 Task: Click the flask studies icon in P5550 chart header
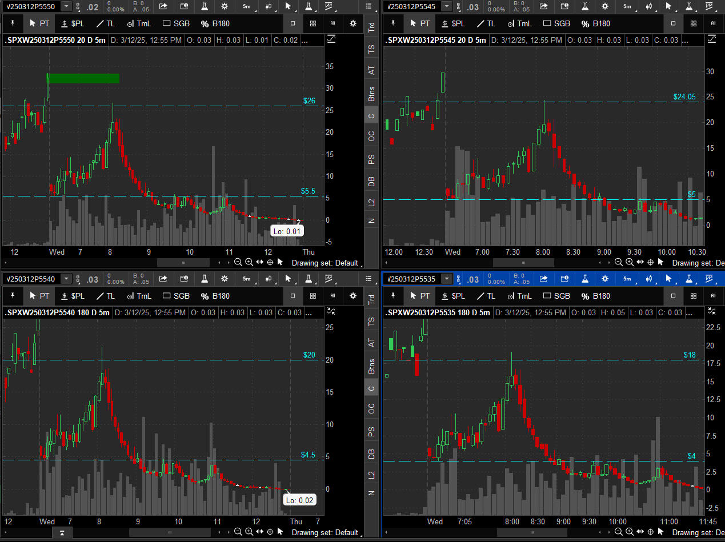pyautogui.click(x=203, y=6)
